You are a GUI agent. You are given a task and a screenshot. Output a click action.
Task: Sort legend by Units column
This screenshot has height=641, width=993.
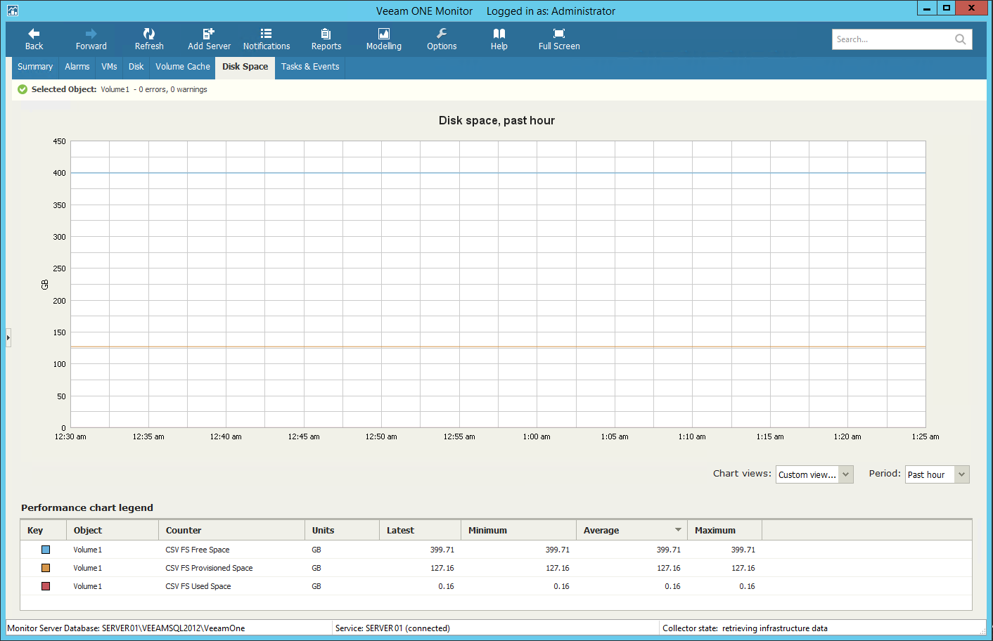342,530
